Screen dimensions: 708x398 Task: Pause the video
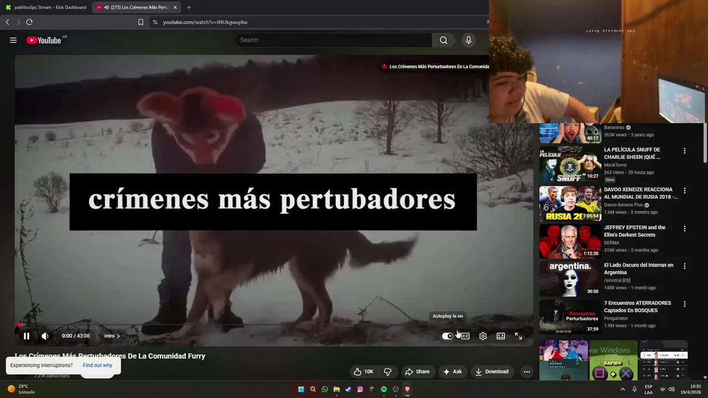click(27, 336)
